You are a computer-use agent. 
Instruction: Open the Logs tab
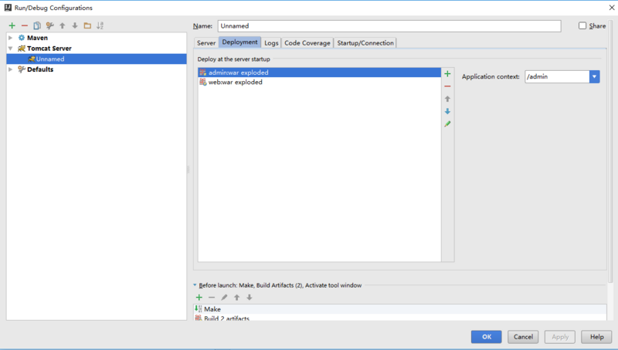271,43
